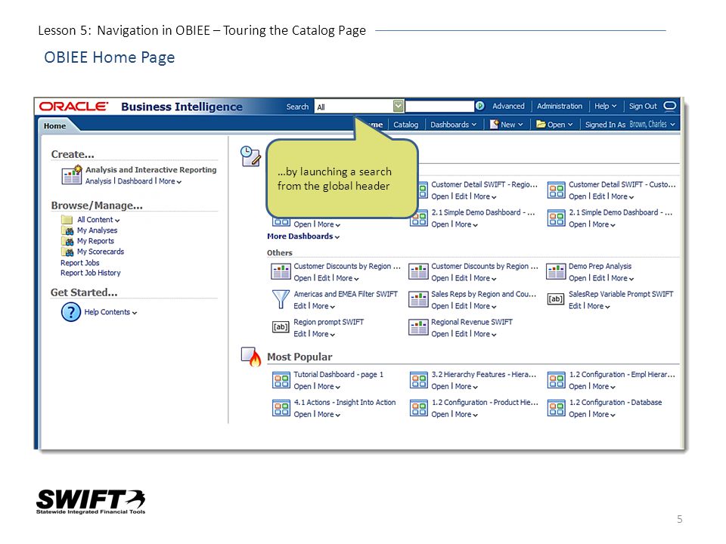The width and height of the screenshot is (726, 544).
Task: Click the 2.1 Simple Demo Dashboard icon, rightmost
Action: pyautogui.click(x=557, y=218)
